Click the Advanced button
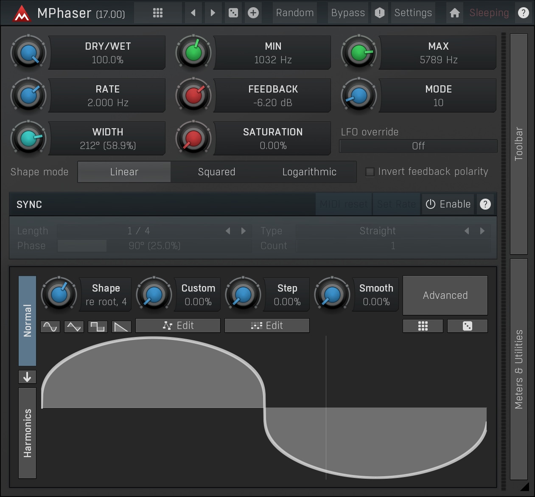The width and height of the screenshot is (535, 497). click(445, 295)
